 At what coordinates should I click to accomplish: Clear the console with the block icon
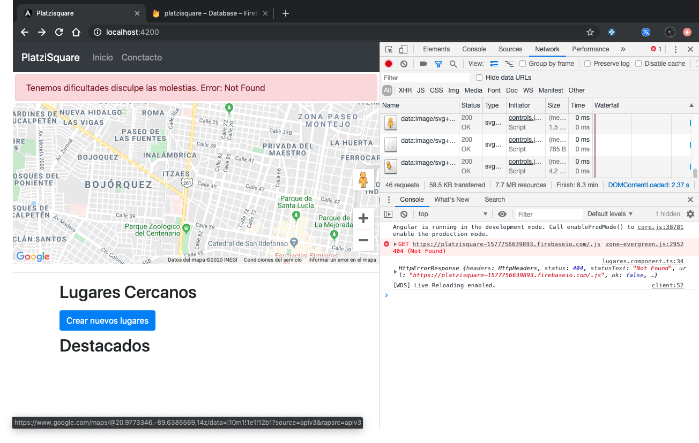(x=404, y=214)
